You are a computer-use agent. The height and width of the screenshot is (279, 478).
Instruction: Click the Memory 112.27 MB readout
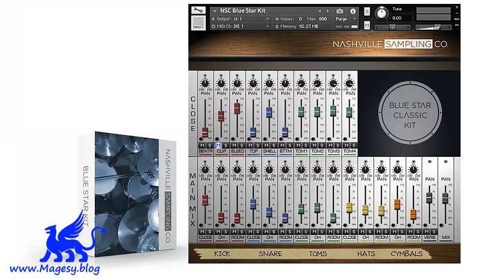pos(308,26)
